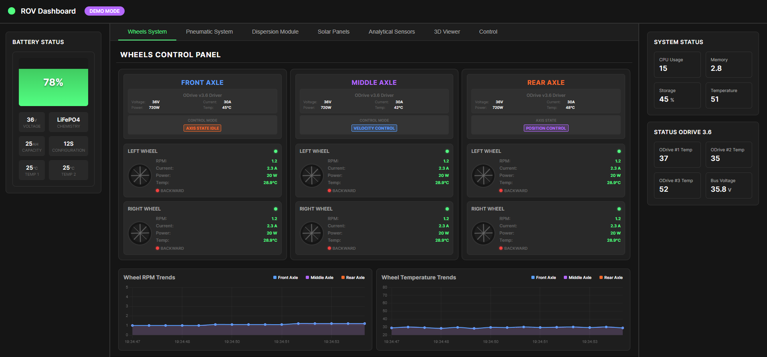This screenshot has height=357, width=767.
Task: Select the Wheels System tab
Action: click(147, 32)
